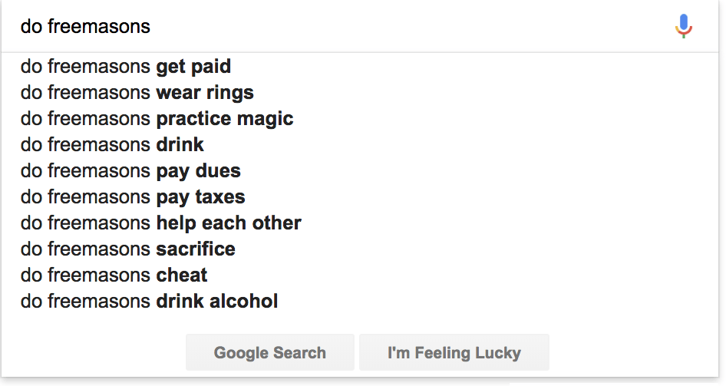Select suggestion 'do freemasons pay dues'
The image size is (726, 386).
[x=360, y=171]
